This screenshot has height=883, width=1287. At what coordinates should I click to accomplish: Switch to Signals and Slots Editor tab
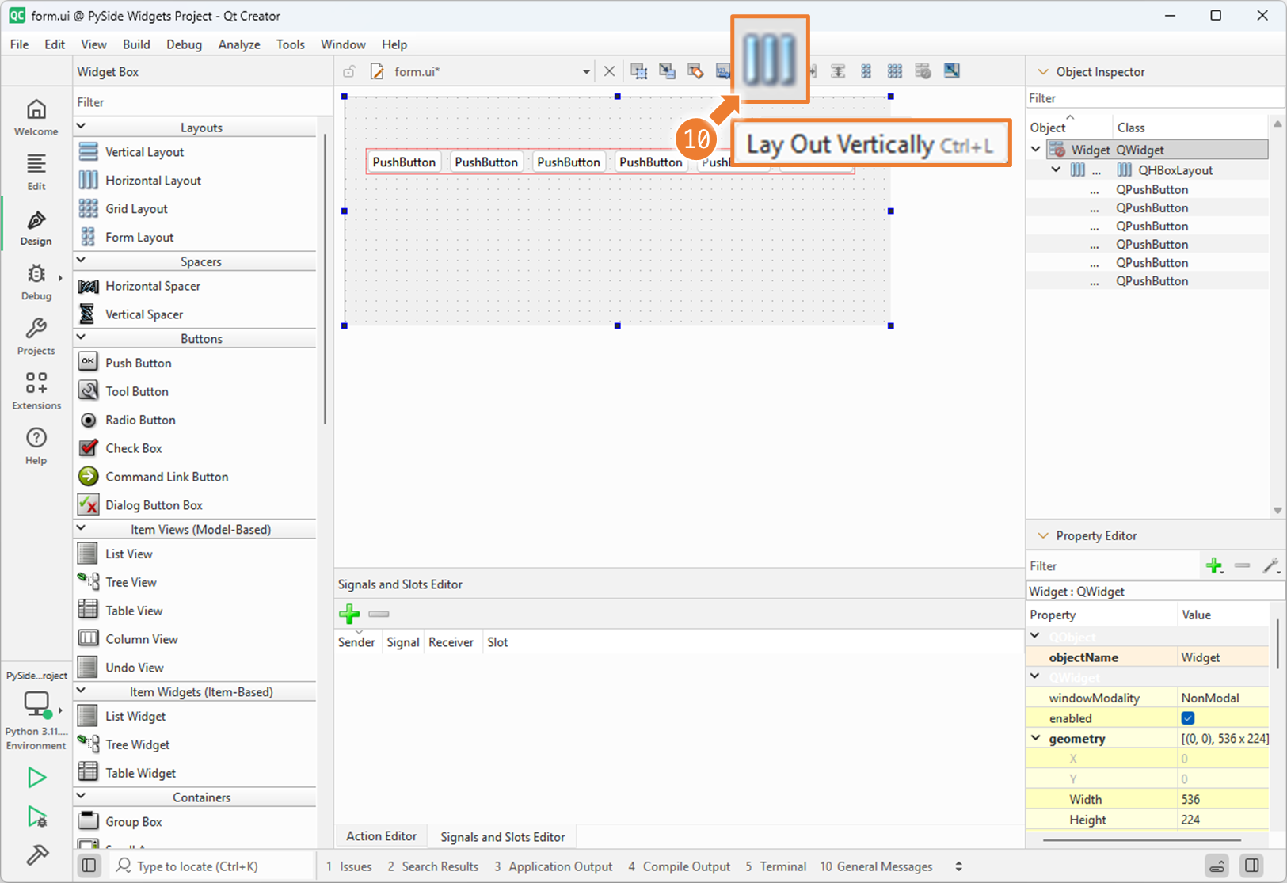coord(502,836)
